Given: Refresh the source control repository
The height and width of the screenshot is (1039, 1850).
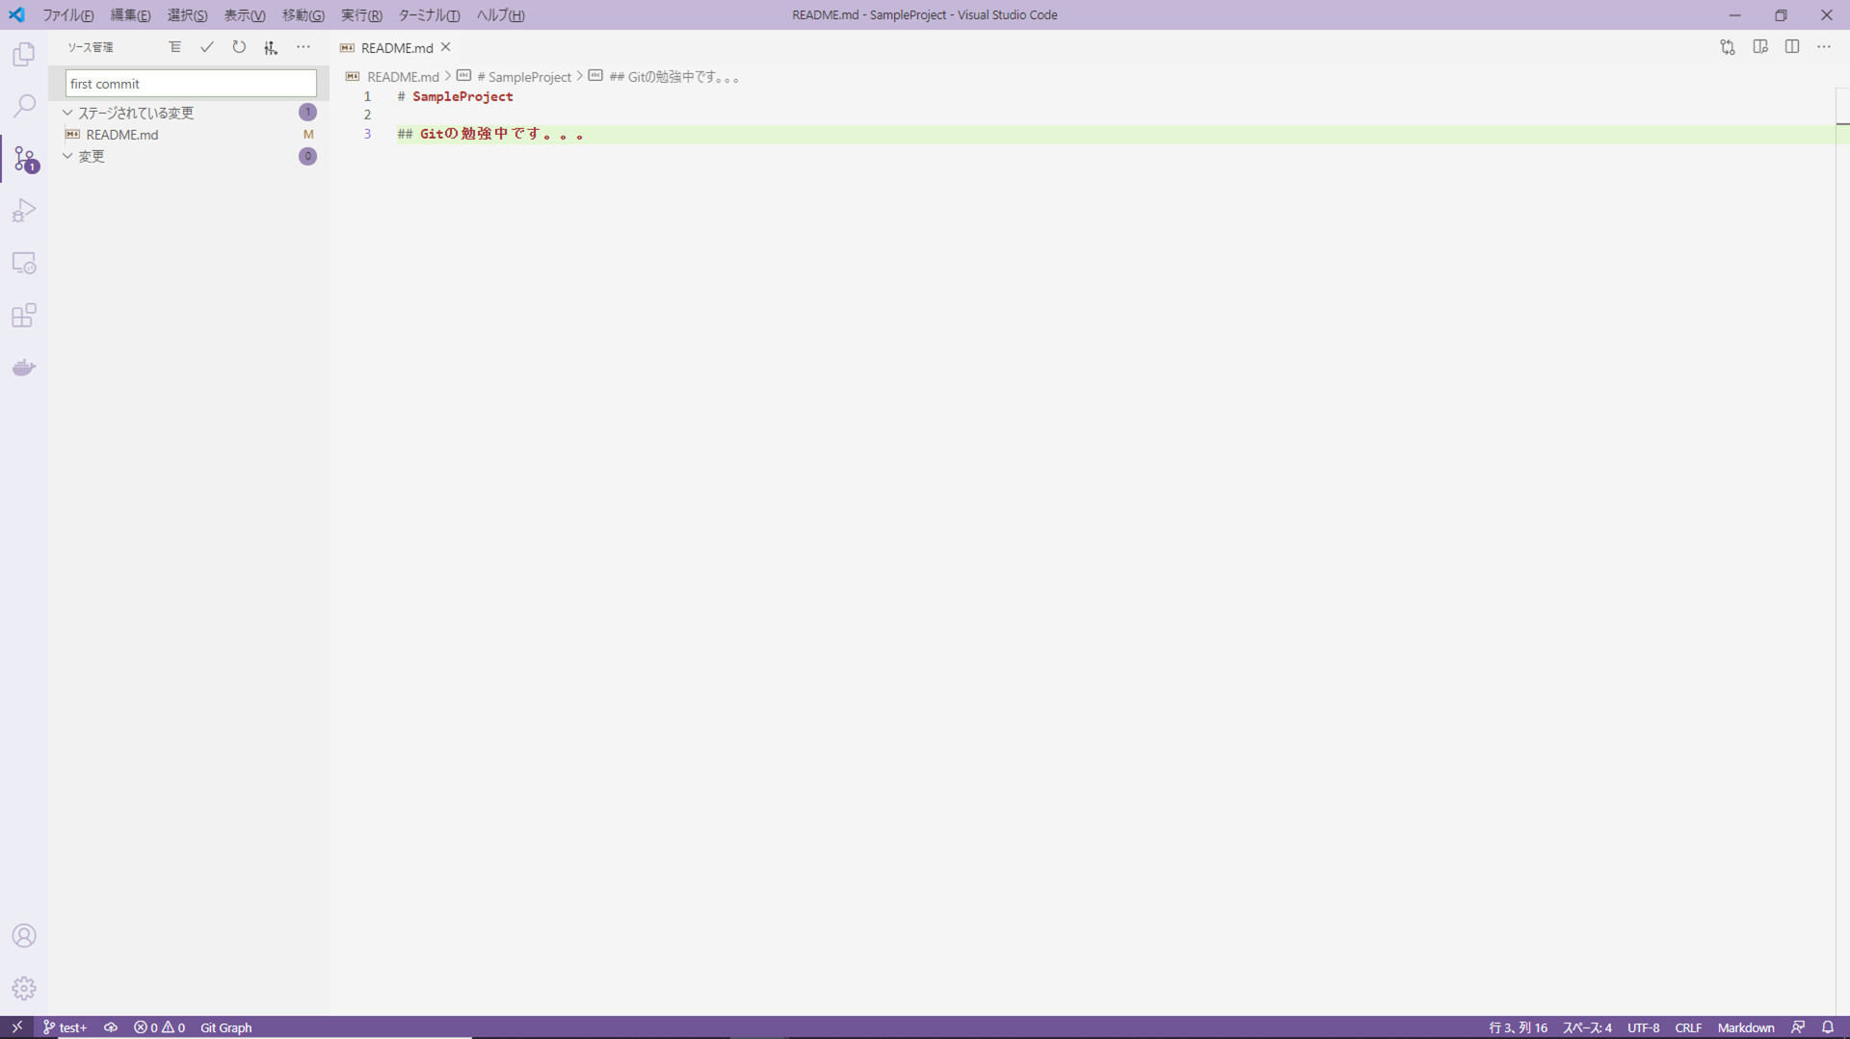Looking at the screenshot, I should (x=238, y=46).
